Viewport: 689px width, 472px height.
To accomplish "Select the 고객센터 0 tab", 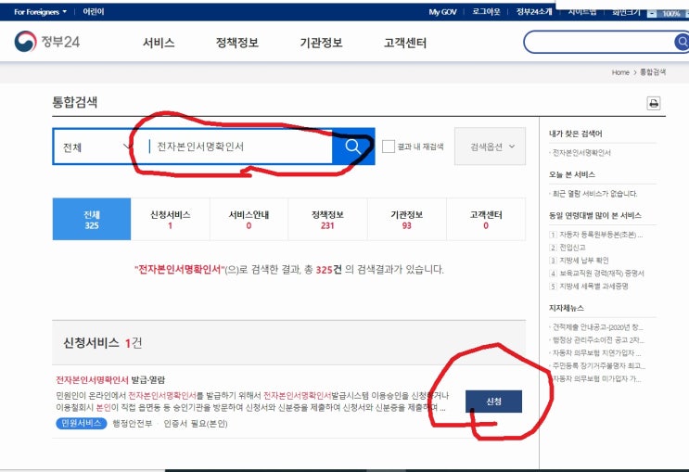I will [486, 219].
